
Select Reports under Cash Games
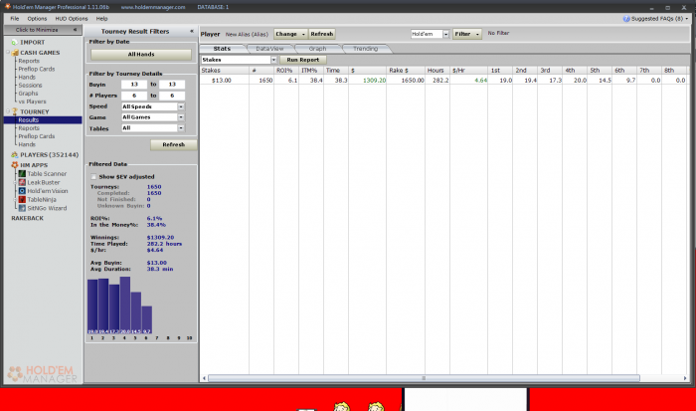click(x=29, y=61)
